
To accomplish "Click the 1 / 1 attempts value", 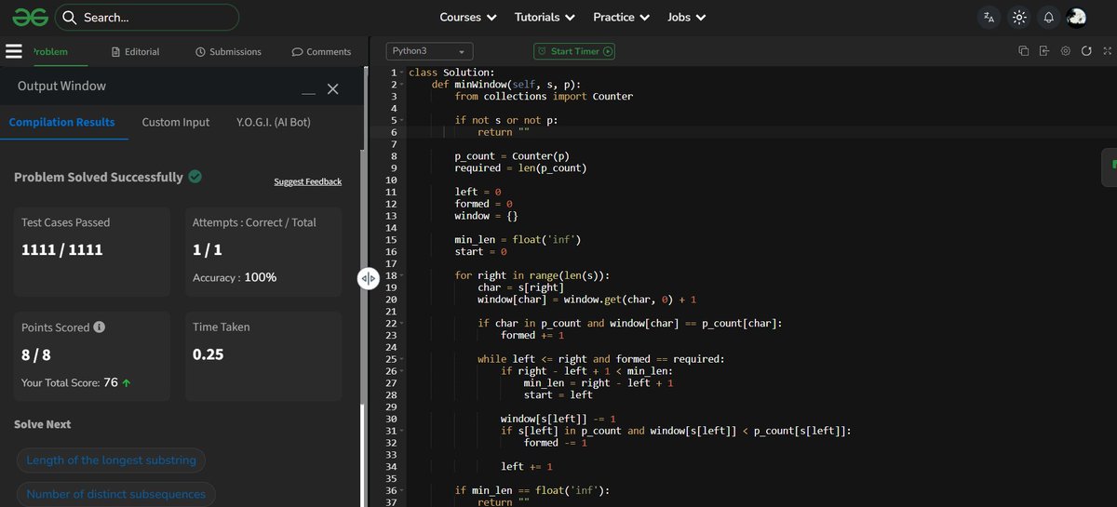I will (208, 250).
